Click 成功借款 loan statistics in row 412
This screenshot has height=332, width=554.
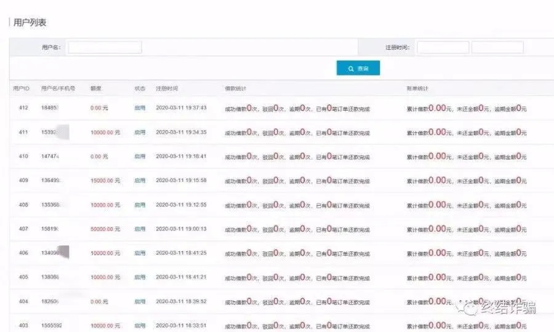297,108
